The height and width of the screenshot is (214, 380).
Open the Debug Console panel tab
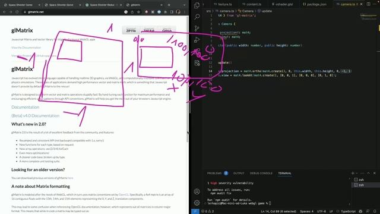261,173
